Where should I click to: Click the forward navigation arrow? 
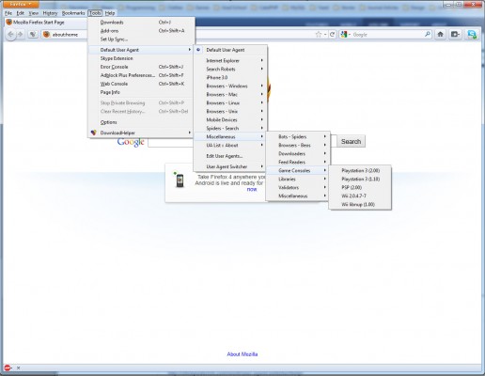(21, 35)
